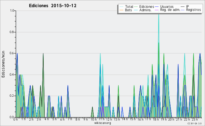Click the 10 h label on time axis
The image size is (205, 126).
tap(94, 119)
